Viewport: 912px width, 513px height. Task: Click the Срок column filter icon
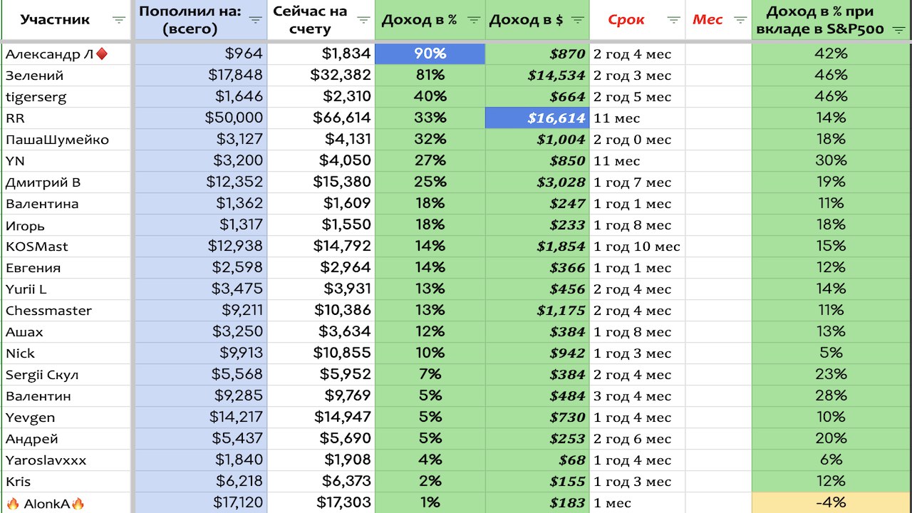point(673,20)
